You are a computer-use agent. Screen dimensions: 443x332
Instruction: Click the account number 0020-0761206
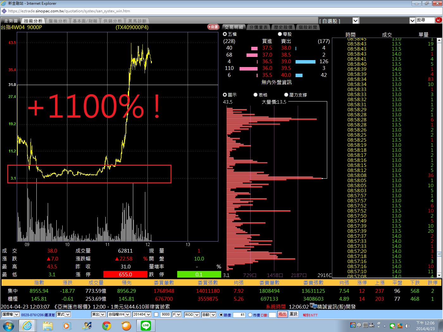(32, 315)
